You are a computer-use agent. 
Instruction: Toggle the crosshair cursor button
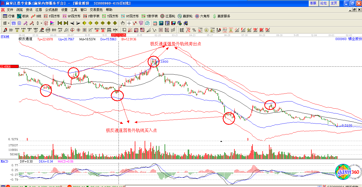[129, 23]
